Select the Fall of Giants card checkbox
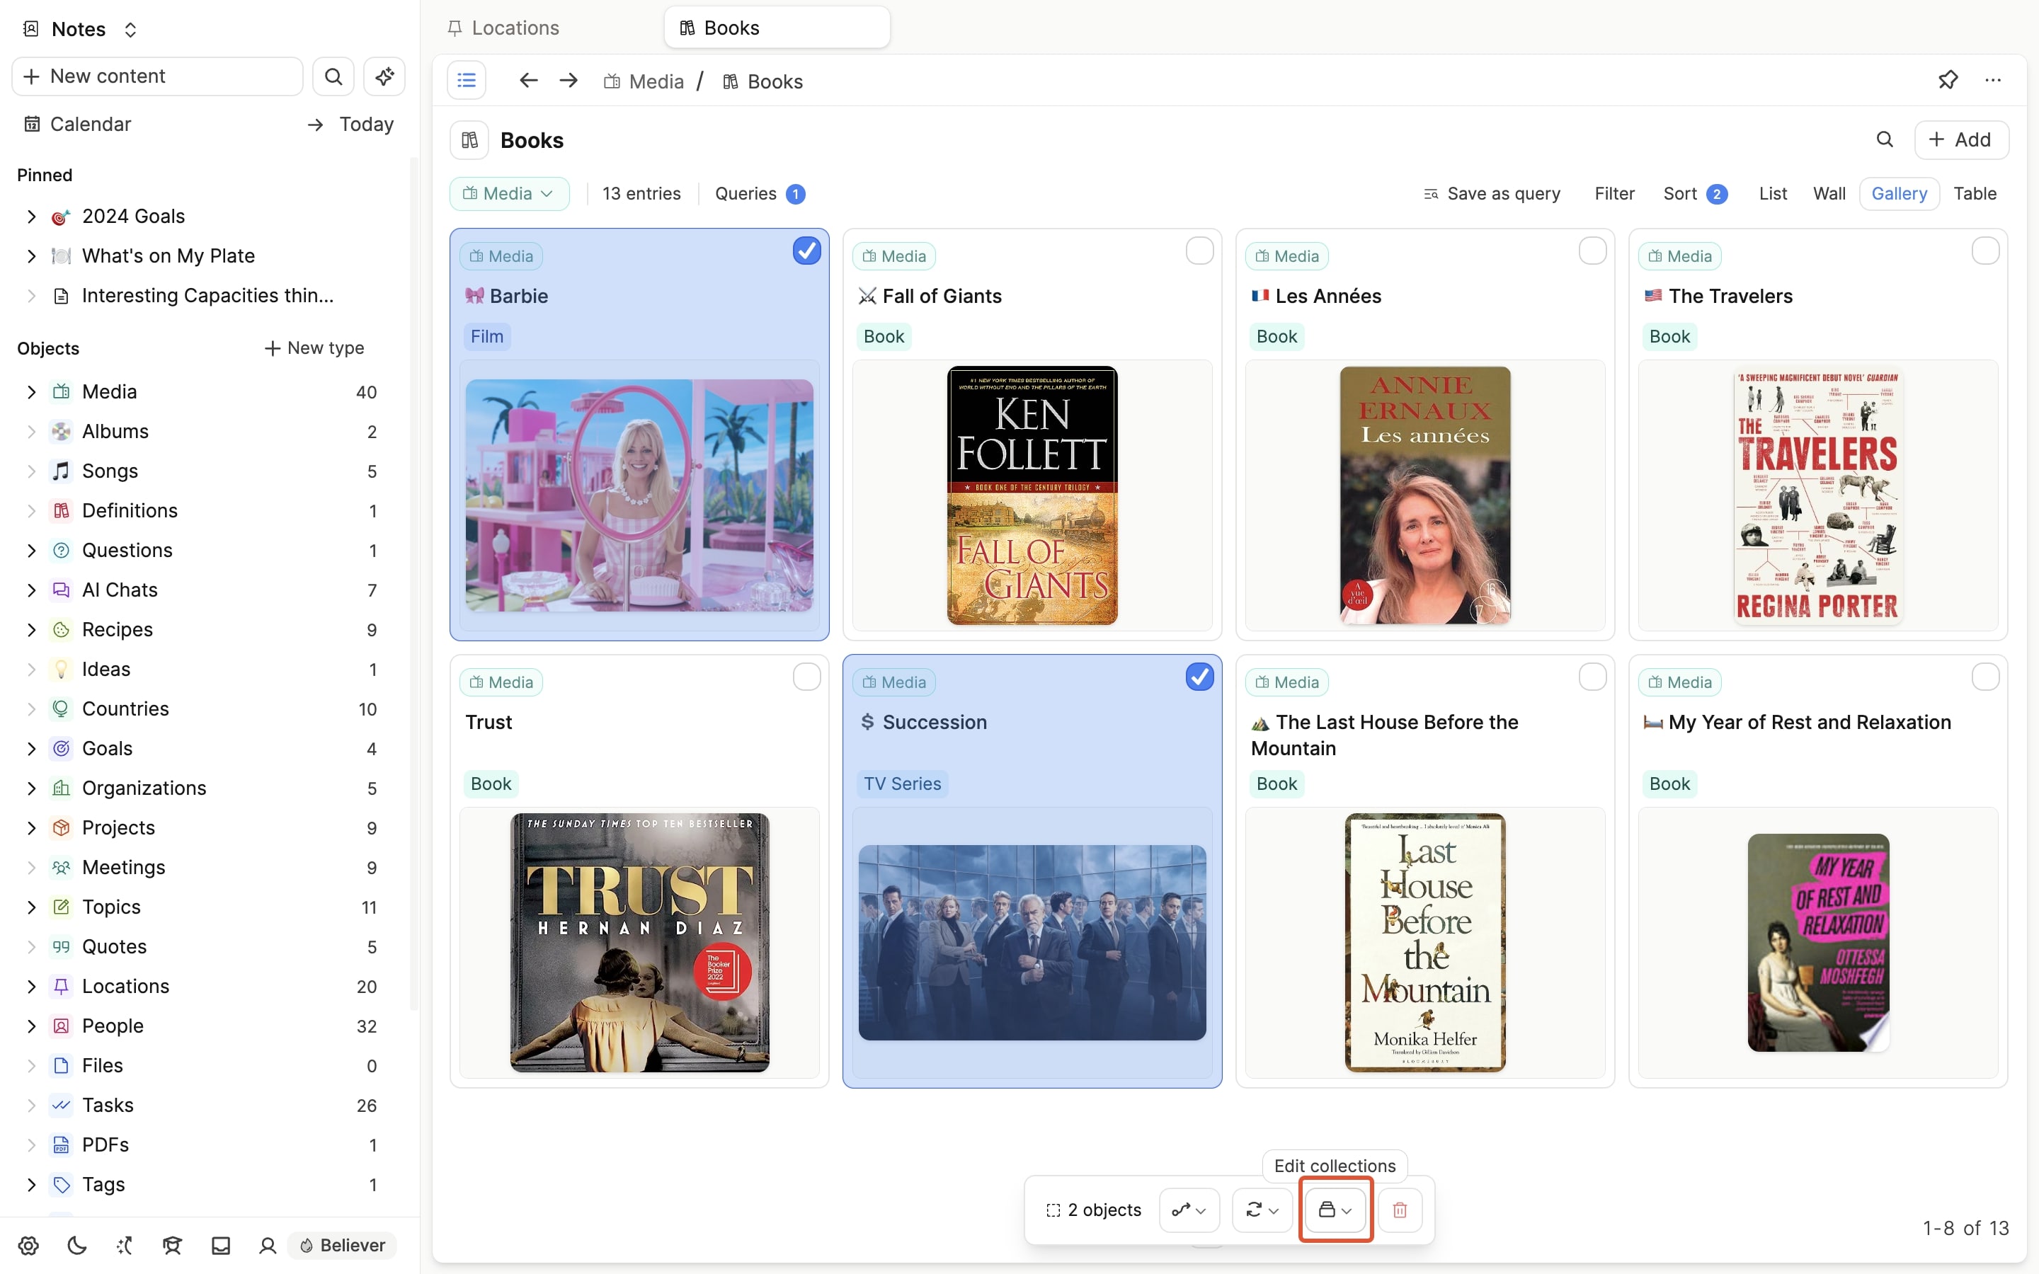Viewport: 2039px width, 1274px height. 1199,251
